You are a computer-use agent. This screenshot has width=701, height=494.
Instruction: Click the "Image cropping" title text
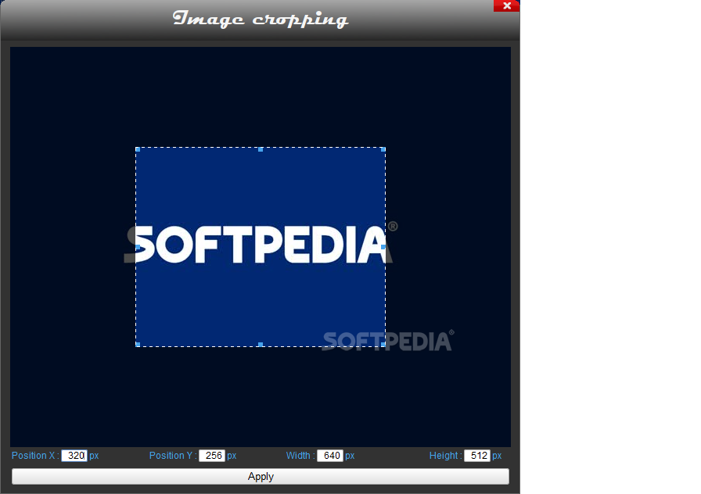[261, 20]
